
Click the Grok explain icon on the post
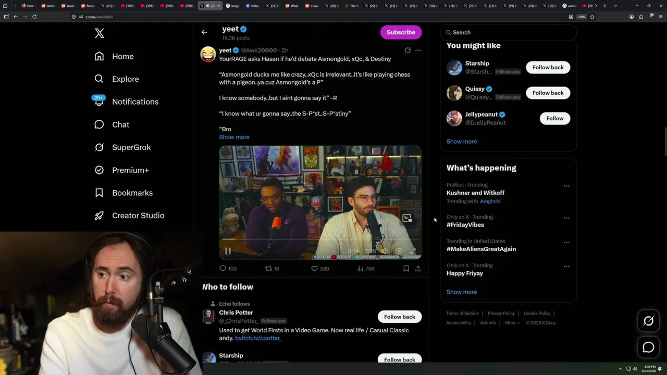pyautogui.click(x=407, y=51)
